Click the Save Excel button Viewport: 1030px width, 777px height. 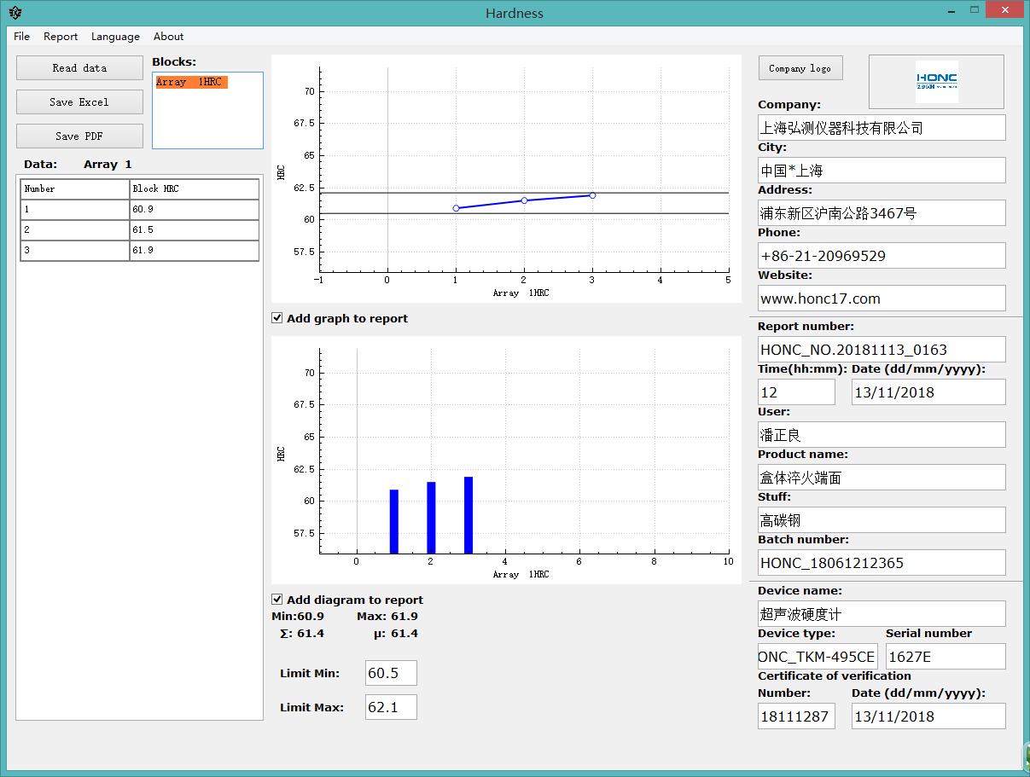click(79, 102)
